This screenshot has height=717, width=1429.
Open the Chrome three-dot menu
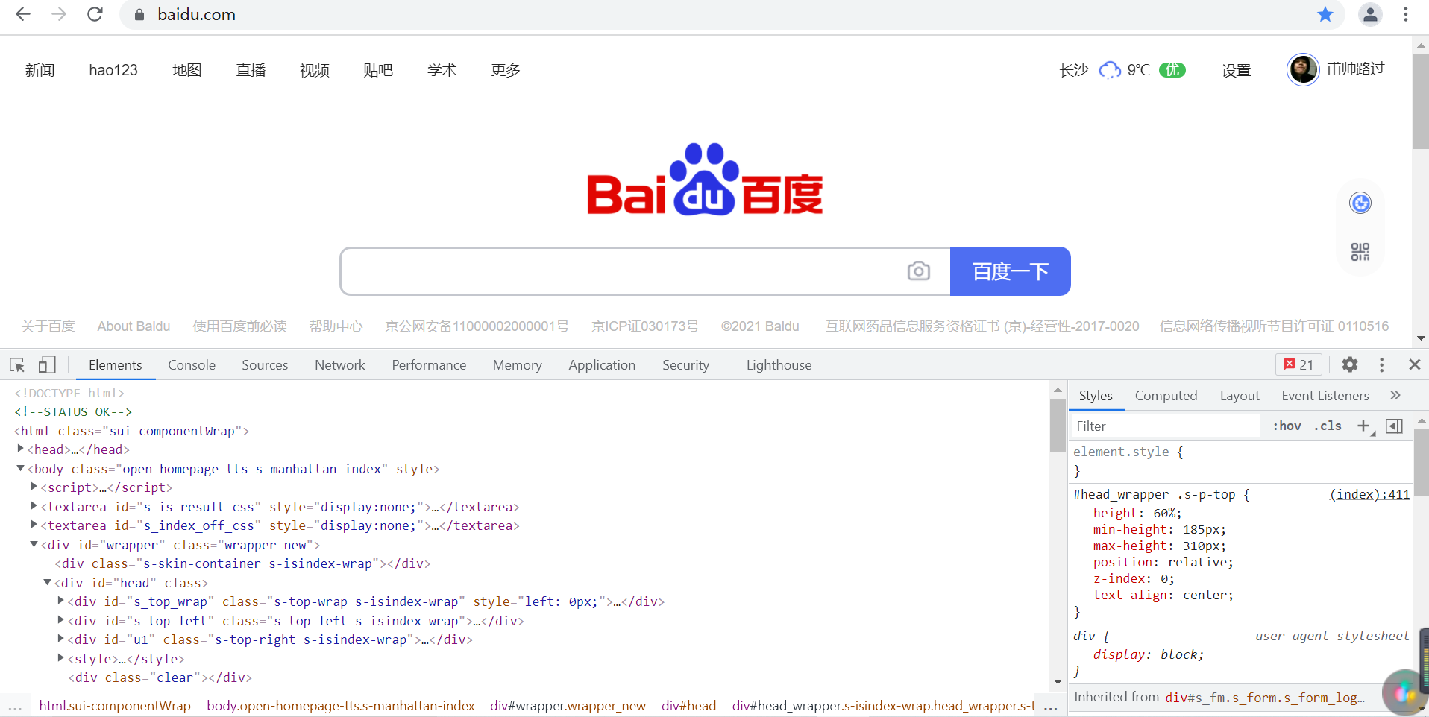coord(1406,14)
